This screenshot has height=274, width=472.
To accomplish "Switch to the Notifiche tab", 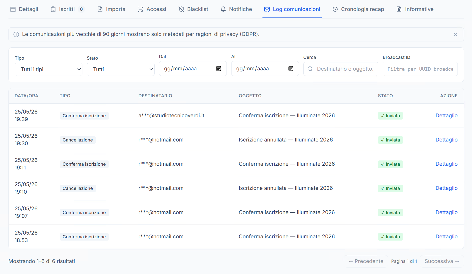I will coord(236,9).
